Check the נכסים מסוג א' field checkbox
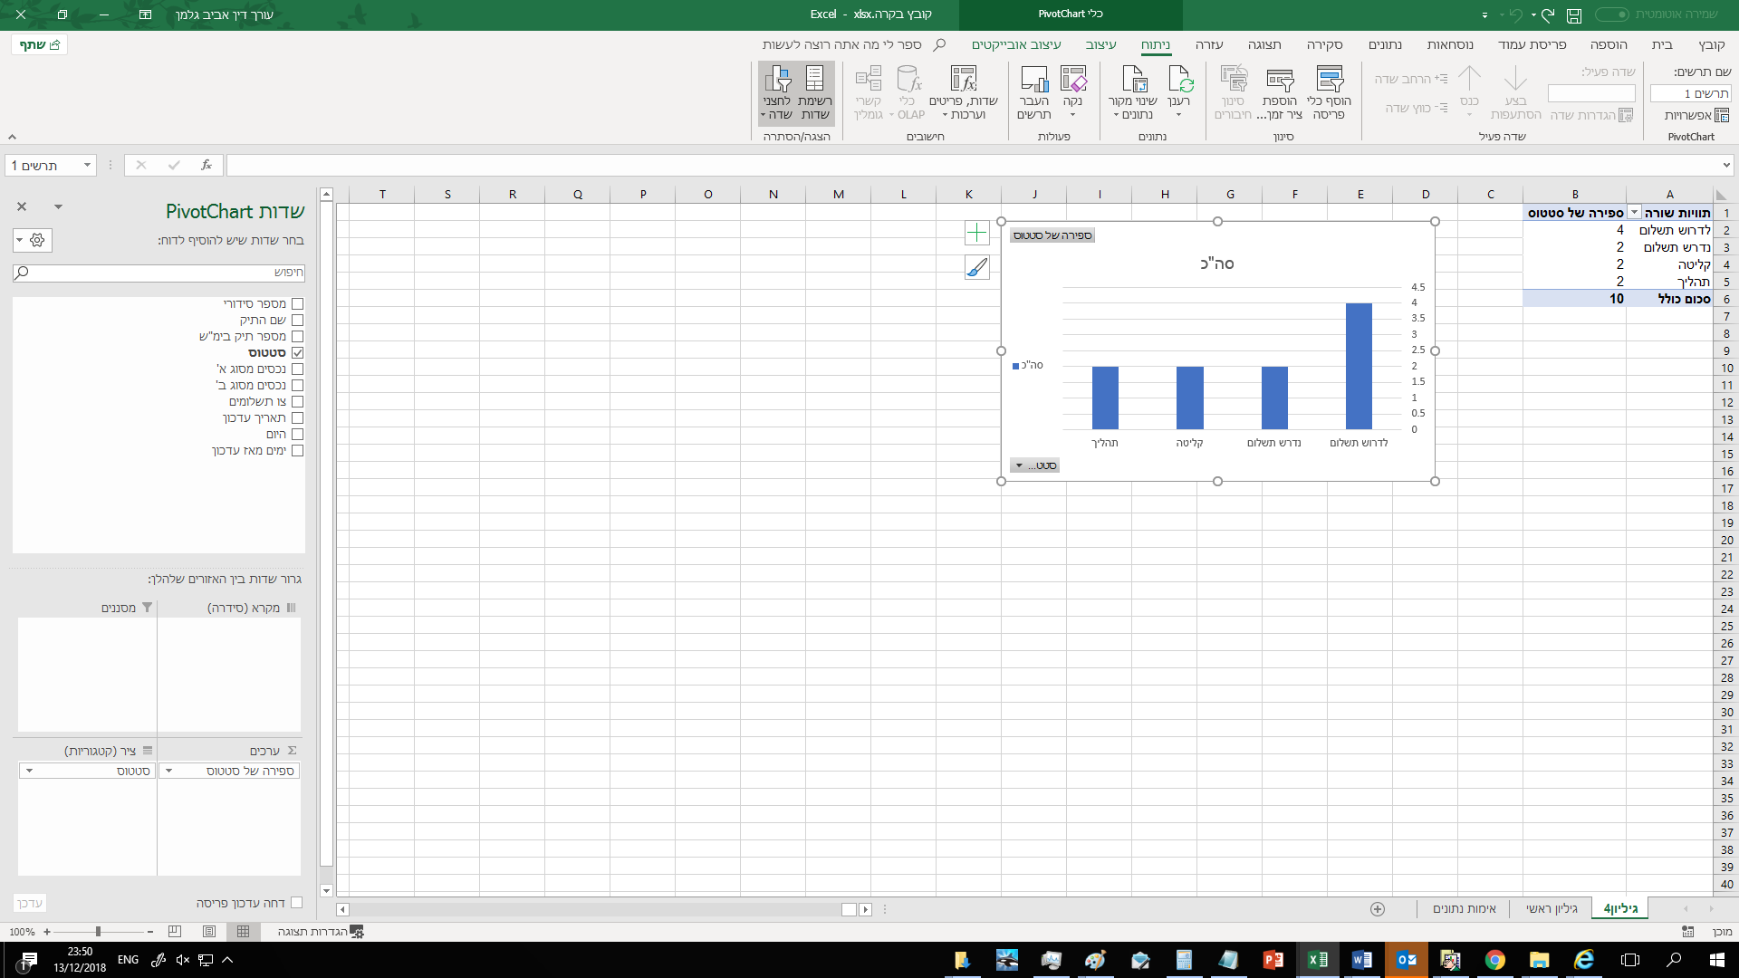Screen dimensions: 1739x978 coord(297,369)
